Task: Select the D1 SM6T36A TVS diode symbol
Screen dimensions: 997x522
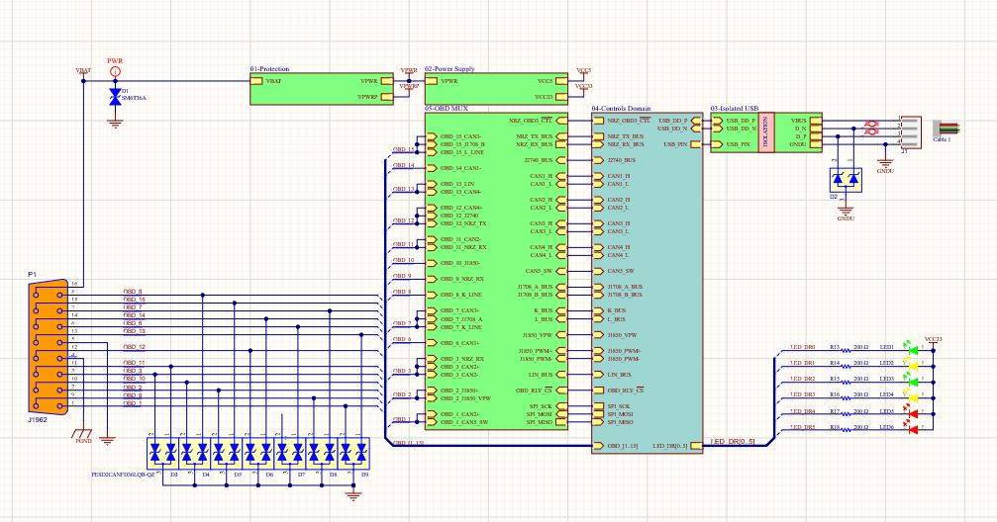Action: (115, 97)
